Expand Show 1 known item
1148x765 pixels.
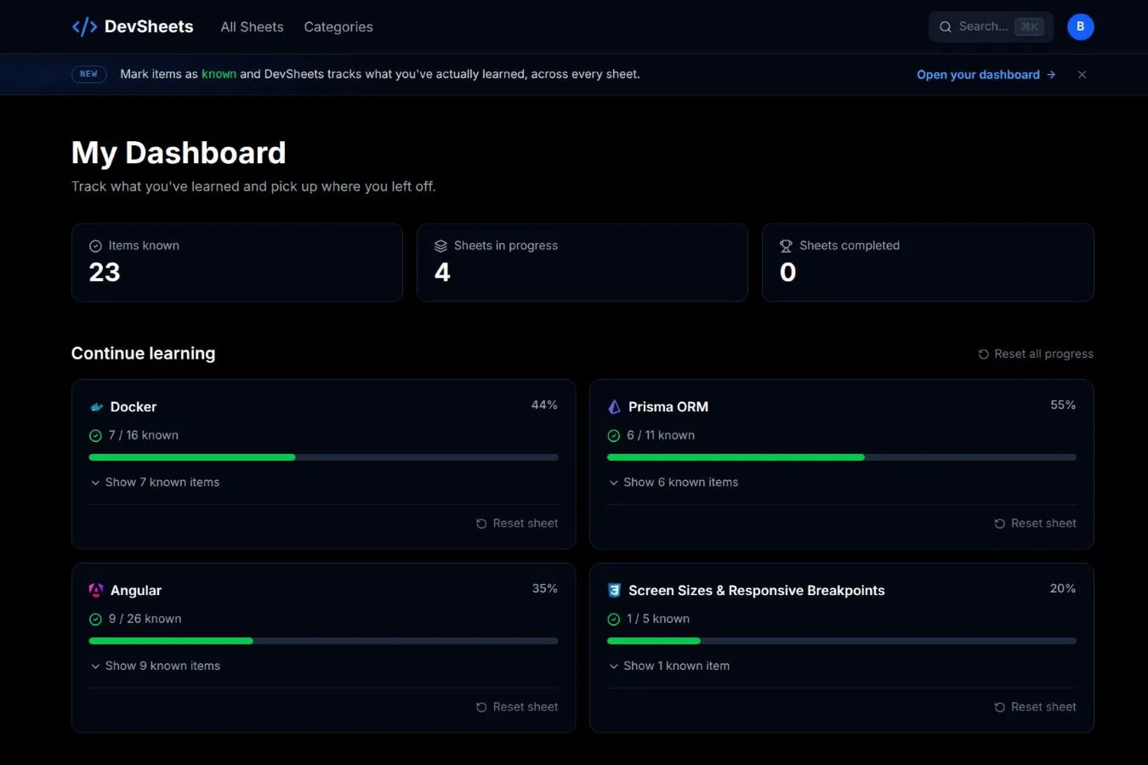coord(668,666)
